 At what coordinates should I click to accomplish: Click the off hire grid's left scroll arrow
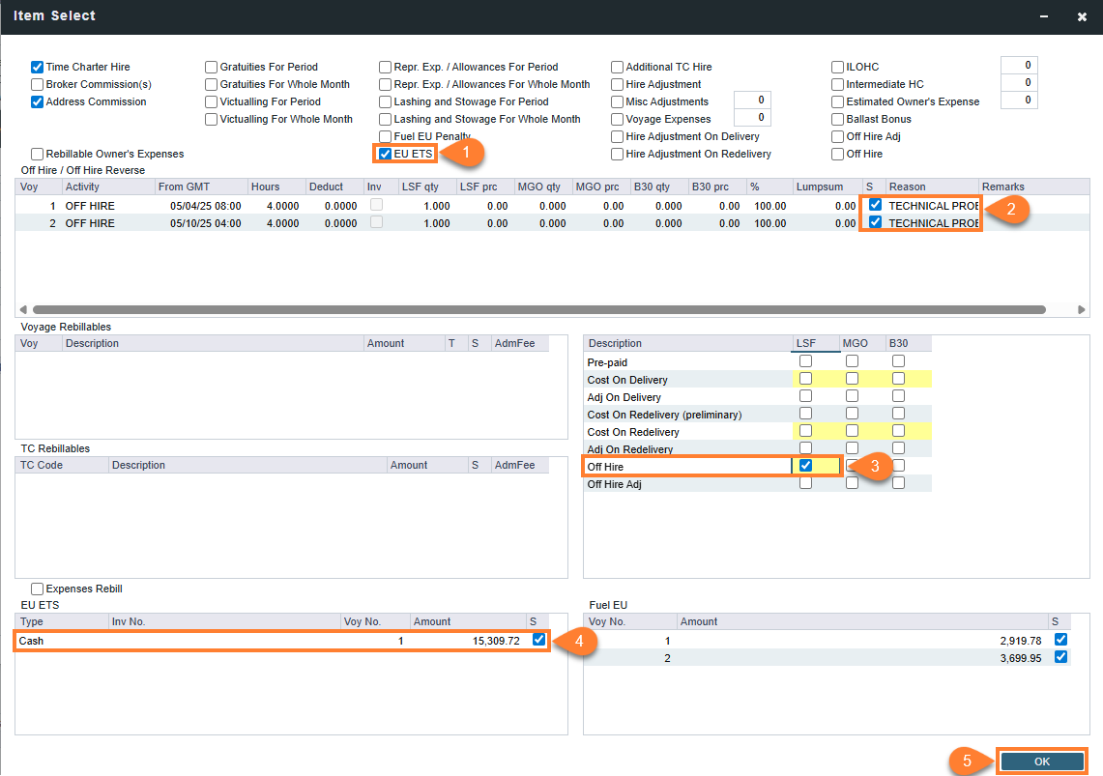click(x=23, y=310)
